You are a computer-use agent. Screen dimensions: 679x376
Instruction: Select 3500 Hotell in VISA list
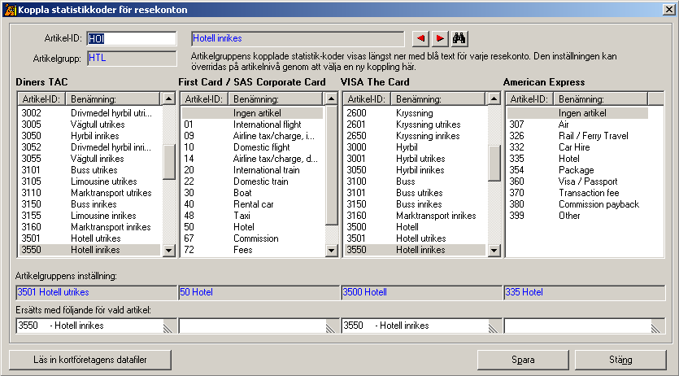(416, 227)
